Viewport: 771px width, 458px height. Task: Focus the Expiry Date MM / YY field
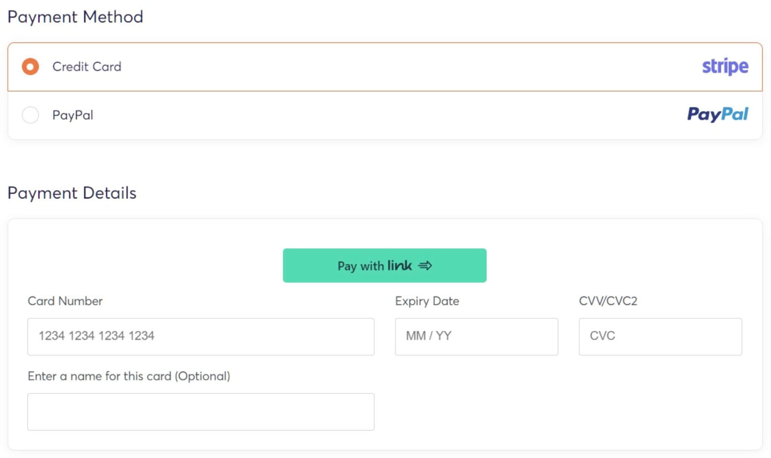[x=476, y=337]
